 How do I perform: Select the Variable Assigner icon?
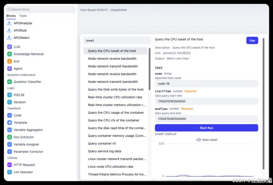[10, 144]
